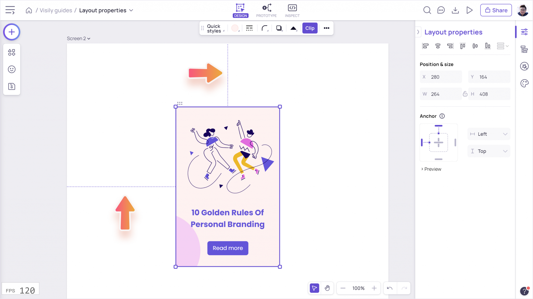The width and height of the screenshot is (533, 299).
Task: Switch to the Inspect tab
Action: [x=292, y=10]
